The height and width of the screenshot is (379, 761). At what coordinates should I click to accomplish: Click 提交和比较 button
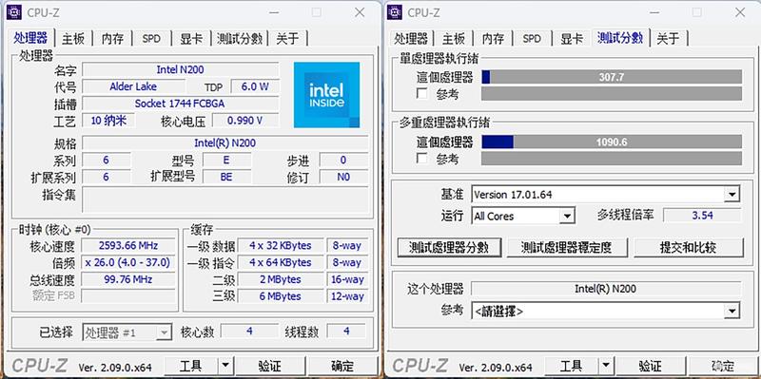click(x=688, y=248)
